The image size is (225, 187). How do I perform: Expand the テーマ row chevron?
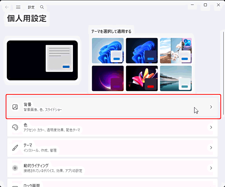click(211, 148)
